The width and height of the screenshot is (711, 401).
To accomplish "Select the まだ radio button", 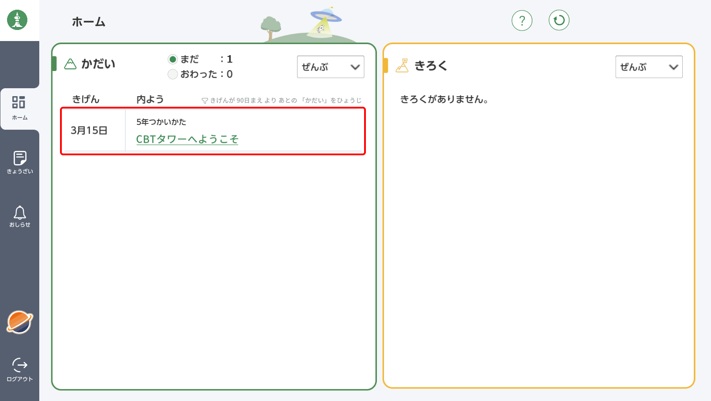I will [x=173, y=59].
